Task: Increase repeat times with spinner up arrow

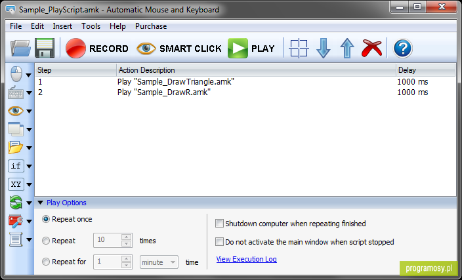Action: [127, 237]
